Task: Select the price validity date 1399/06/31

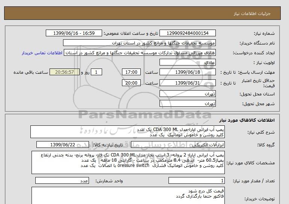Action: tap(187, 83)
